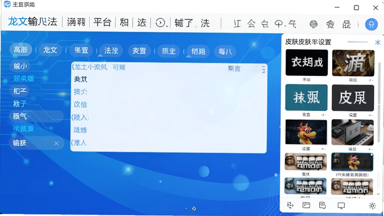Select the teal skin thumbnail
384x216 pixels.
tap(306, 97)
